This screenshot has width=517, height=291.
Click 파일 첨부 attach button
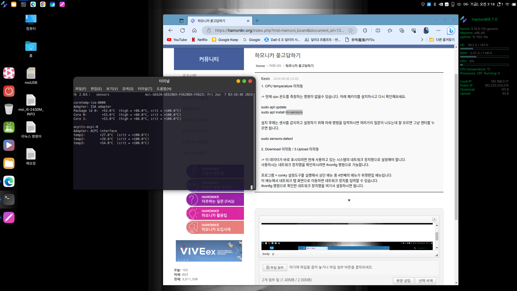275,267
